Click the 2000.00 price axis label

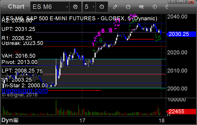click(177, 89)
